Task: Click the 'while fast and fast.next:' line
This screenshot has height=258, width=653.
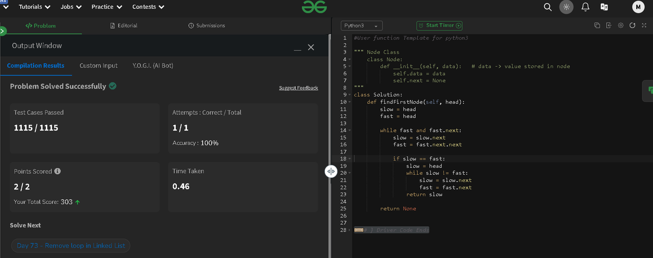Action: (421, 130)
